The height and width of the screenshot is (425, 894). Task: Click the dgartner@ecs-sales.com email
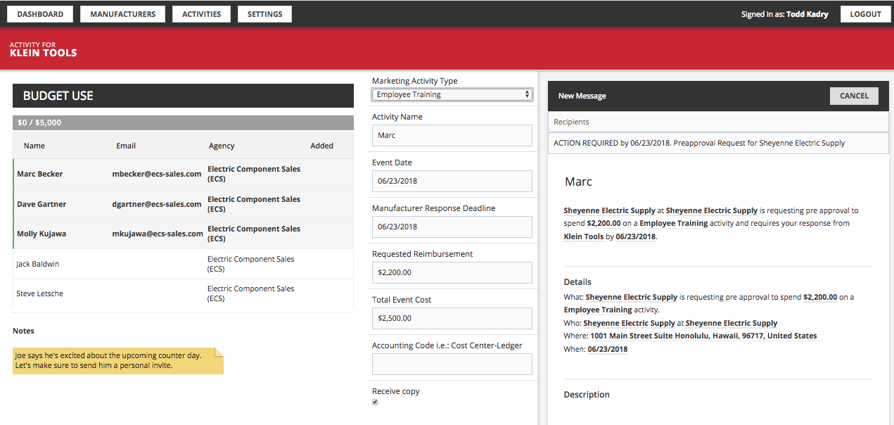click(x=157, y=204)
